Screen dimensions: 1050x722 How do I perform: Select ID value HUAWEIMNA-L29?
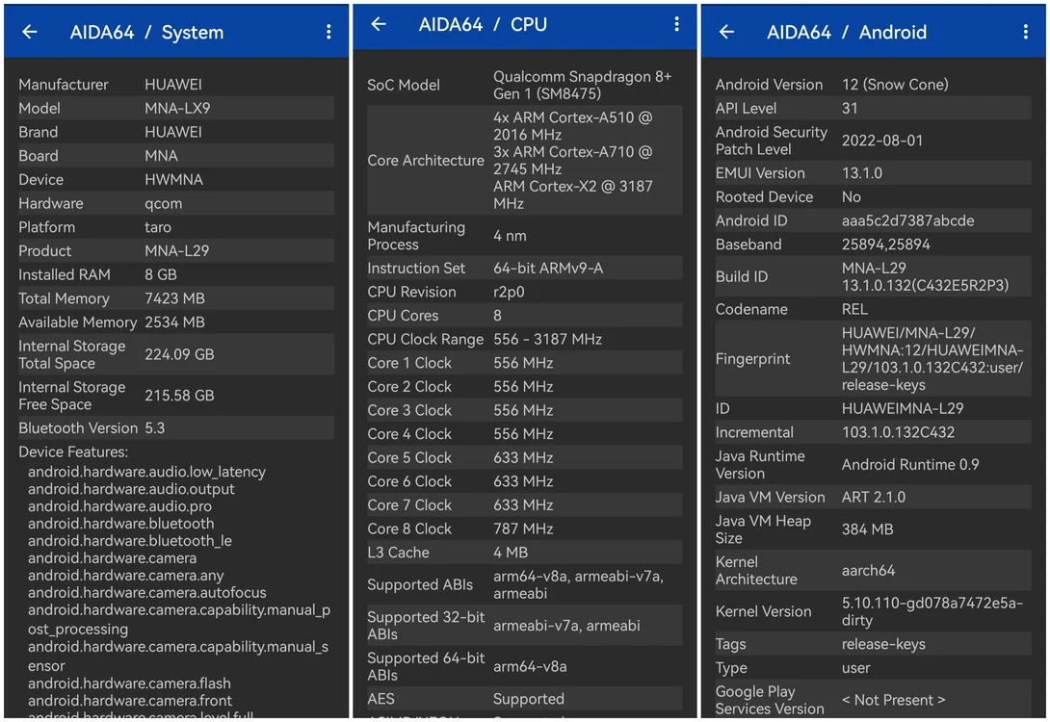pyautogui.click(x=902, y=408)
